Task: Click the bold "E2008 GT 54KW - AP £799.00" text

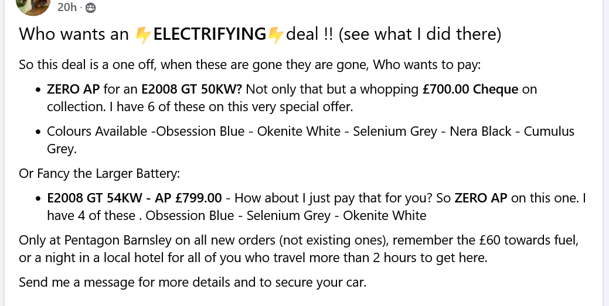Action: coord(134,198)
